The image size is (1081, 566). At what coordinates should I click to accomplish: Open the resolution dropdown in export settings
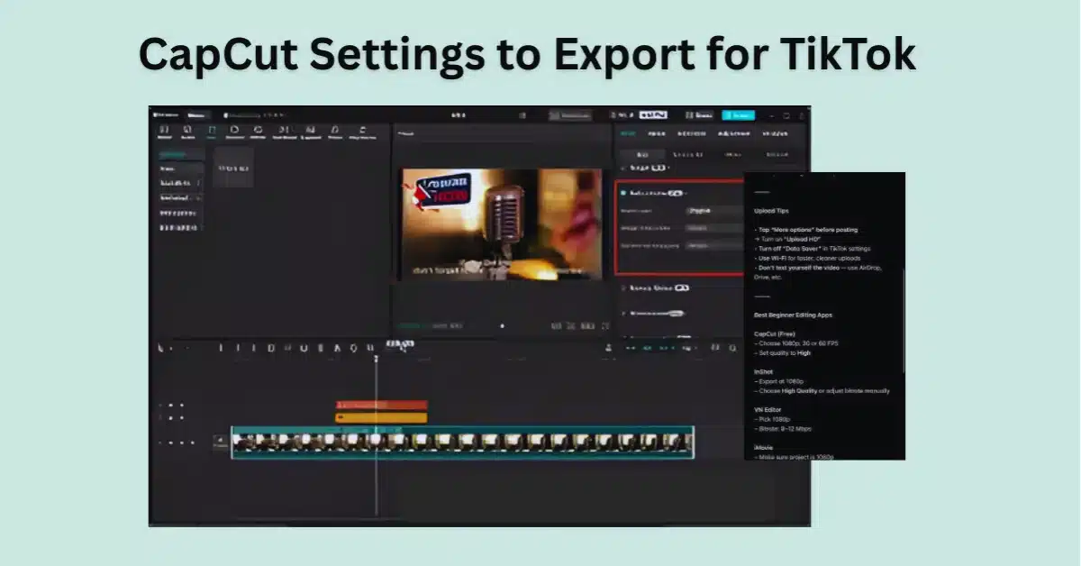click(x=700, y=212)
